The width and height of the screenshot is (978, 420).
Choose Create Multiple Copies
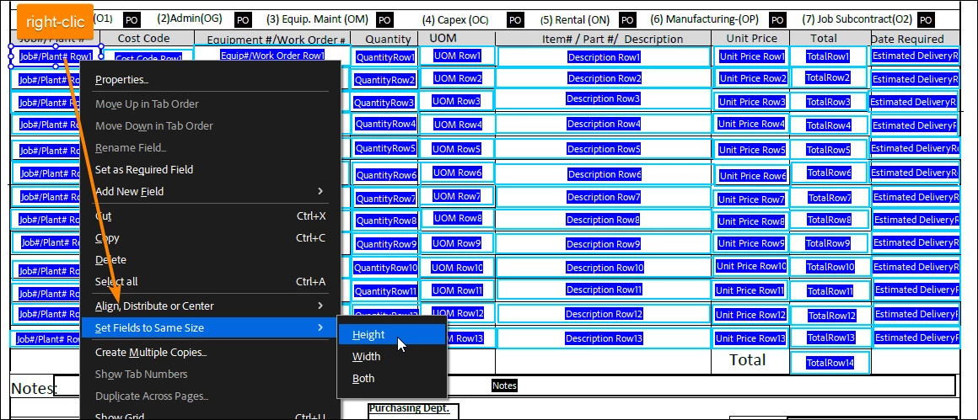tap(211, 352)
